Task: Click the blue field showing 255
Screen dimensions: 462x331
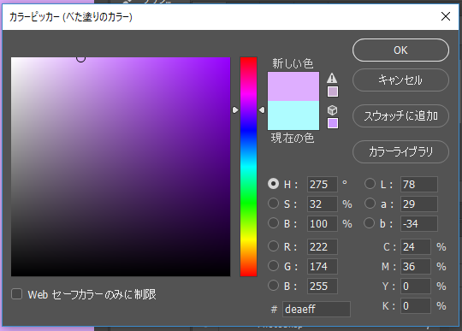Action: 322,287
